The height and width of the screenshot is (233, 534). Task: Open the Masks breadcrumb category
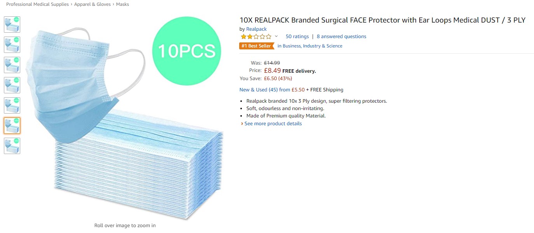click(123, 4)
